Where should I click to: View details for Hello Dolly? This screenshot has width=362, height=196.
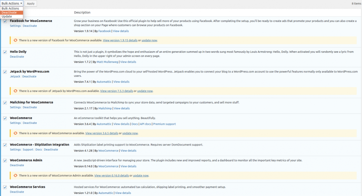pos(128,62)
